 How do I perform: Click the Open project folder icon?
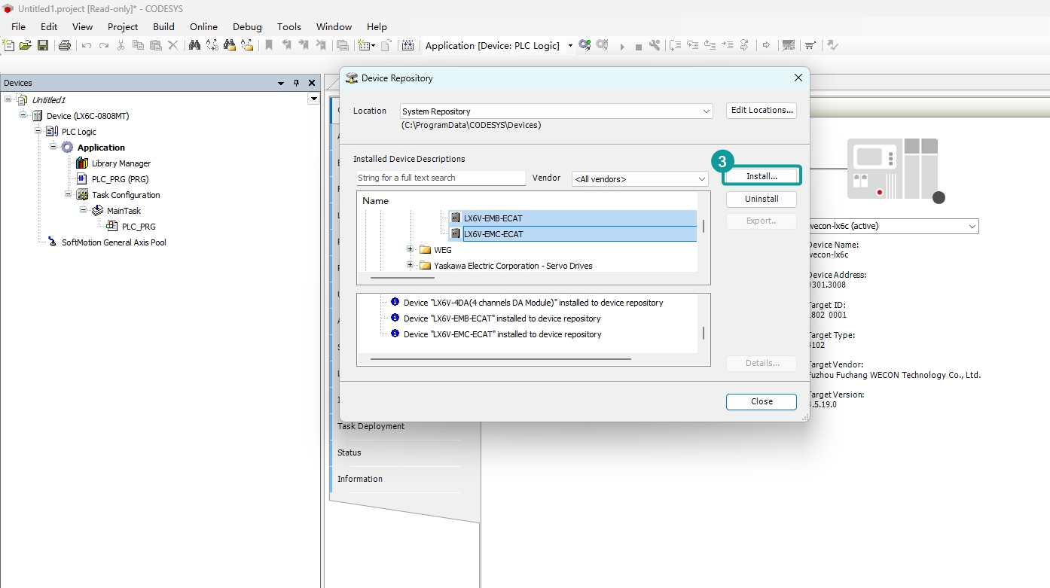26,45
